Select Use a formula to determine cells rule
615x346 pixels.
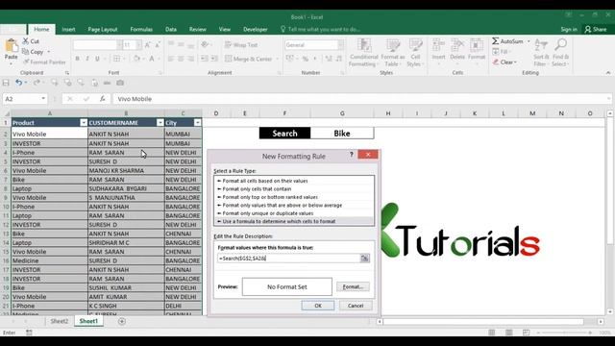coord(294,221)
